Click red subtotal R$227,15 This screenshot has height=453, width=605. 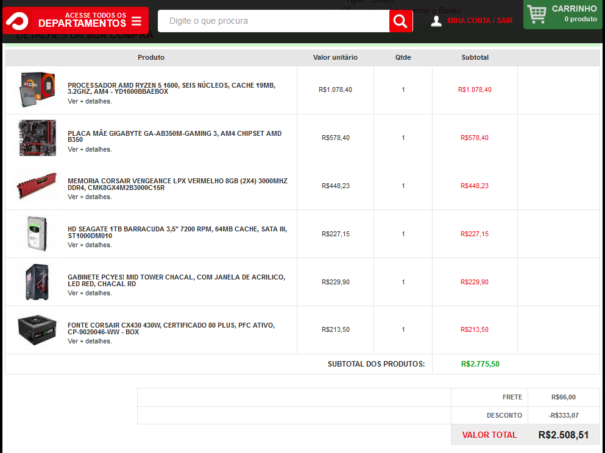click(475, 234)
